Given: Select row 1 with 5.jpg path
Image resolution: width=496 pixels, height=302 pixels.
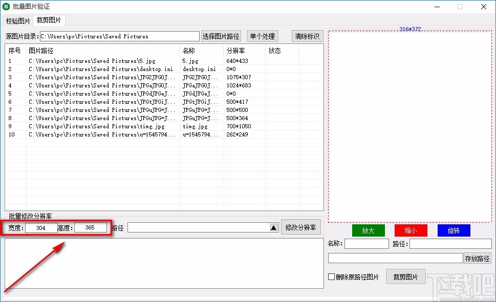Looking at the screenshot, I should [92, 61].
